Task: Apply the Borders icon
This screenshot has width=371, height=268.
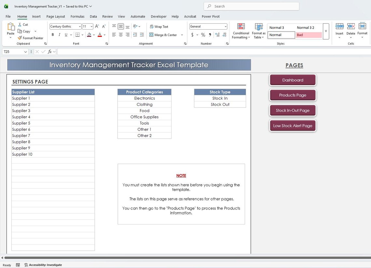Action: point(77,35)
